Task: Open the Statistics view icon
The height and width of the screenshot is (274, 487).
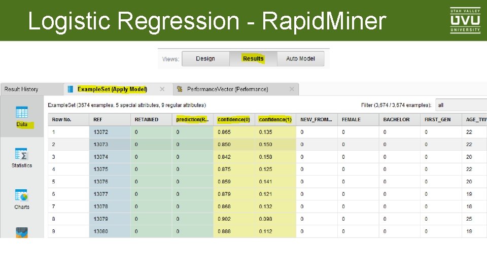Action: click(22, 154)
